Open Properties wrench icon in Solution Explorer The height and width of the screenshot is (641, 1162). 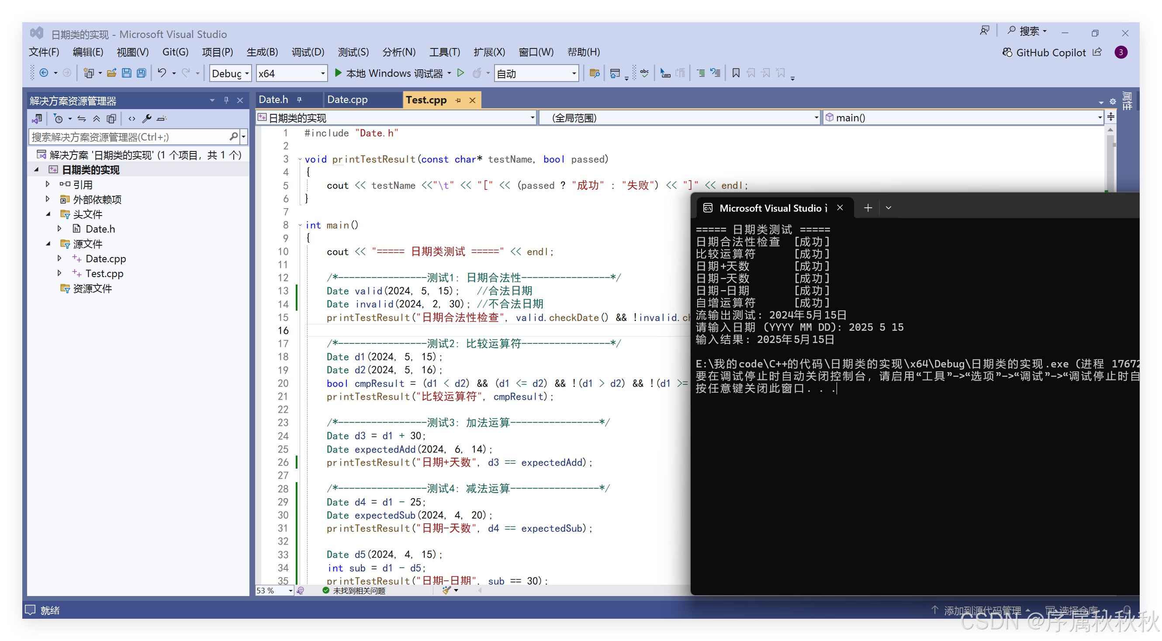click(x=147, y=119)
